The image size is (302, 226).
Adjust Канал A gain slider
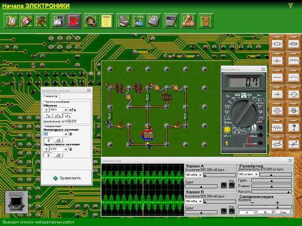pos(219,175)
